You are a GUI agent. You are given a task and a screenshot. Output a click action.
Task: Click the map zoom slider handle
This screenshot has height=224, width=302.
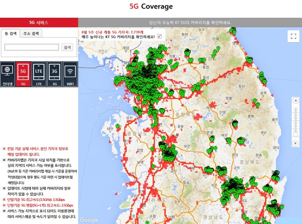pyautogui.click(x=296, y=134)
